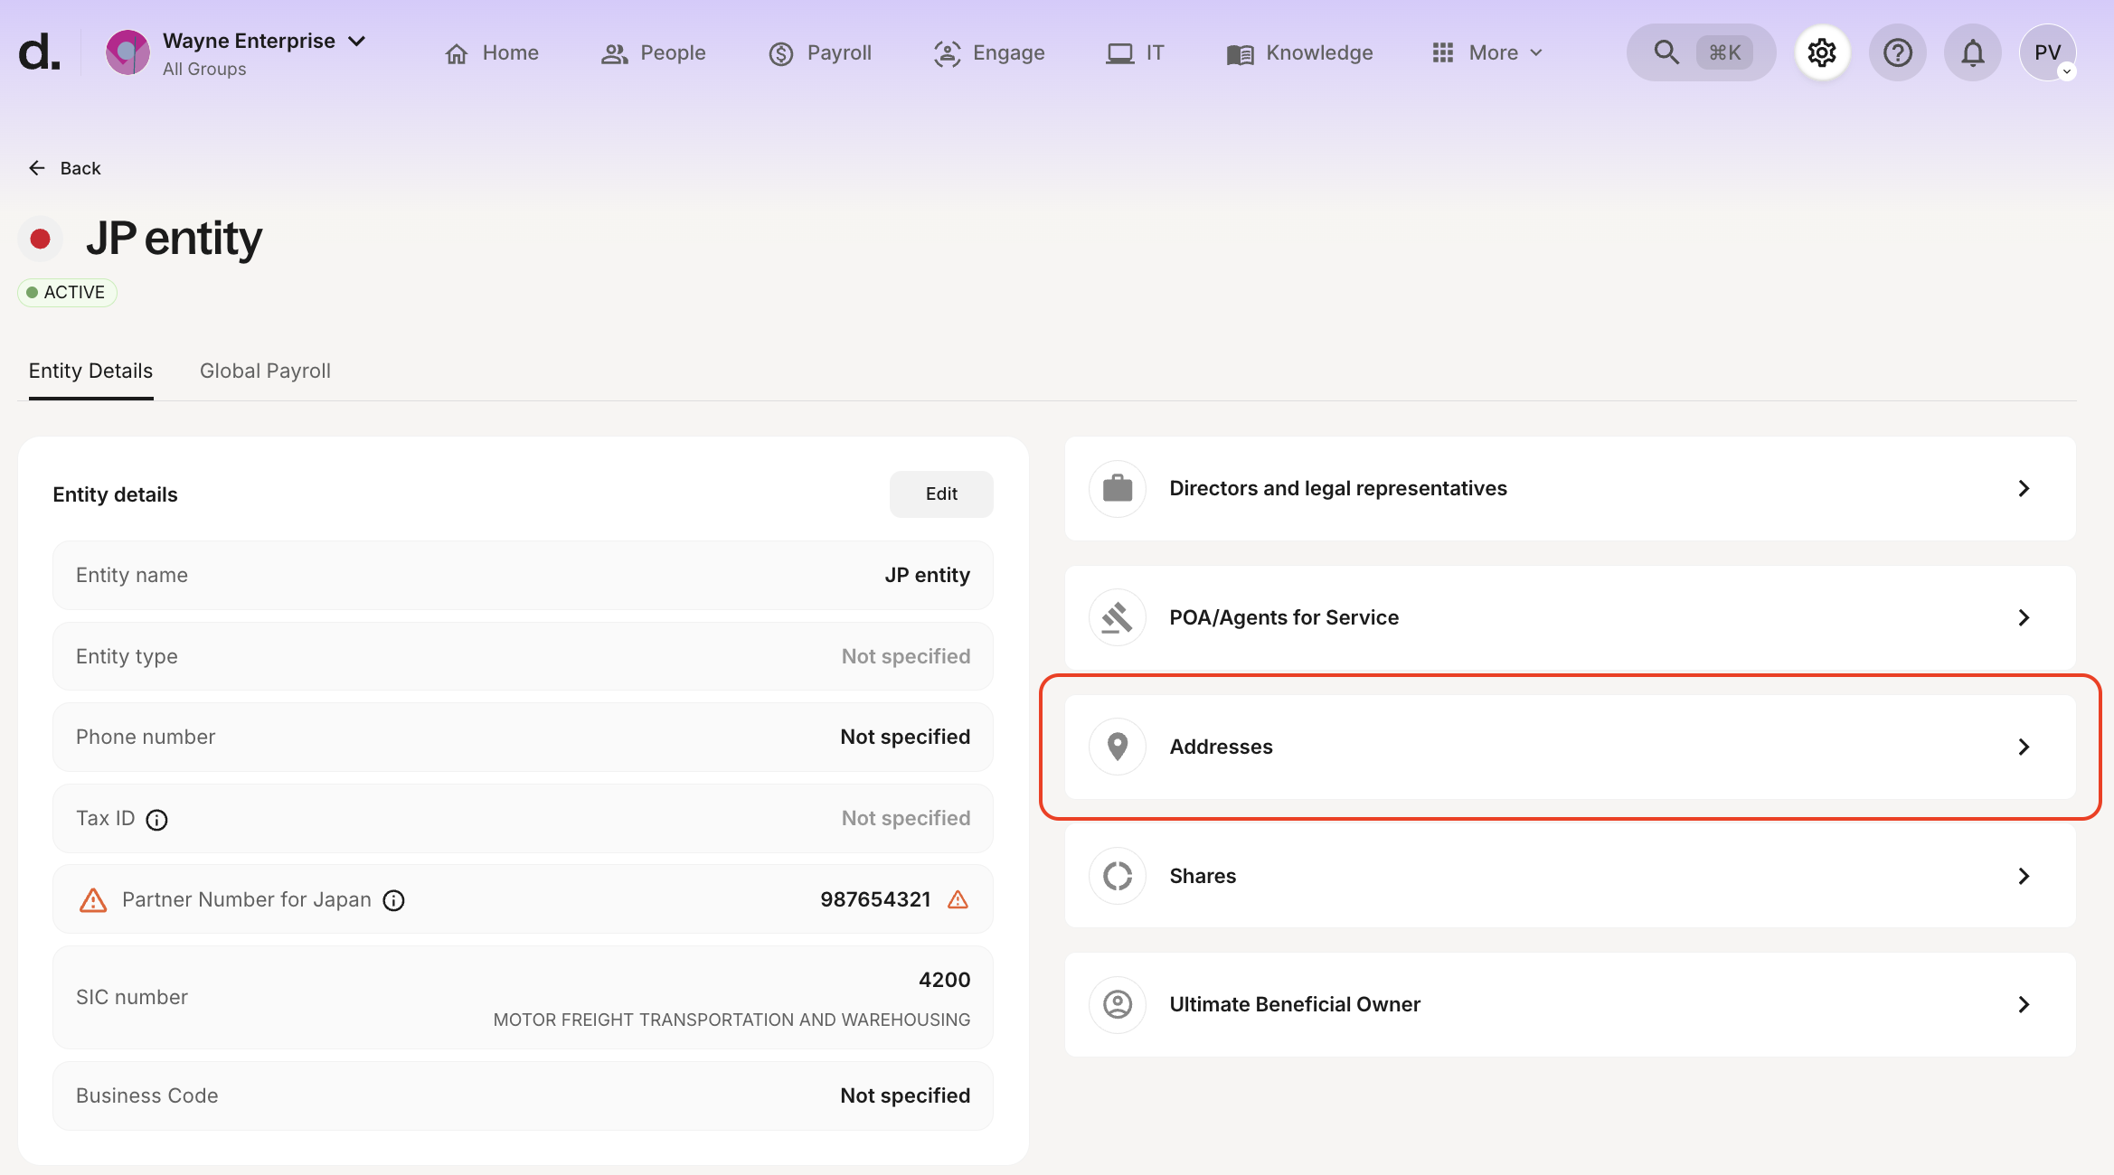Open the Shares section

(1570, 876)
